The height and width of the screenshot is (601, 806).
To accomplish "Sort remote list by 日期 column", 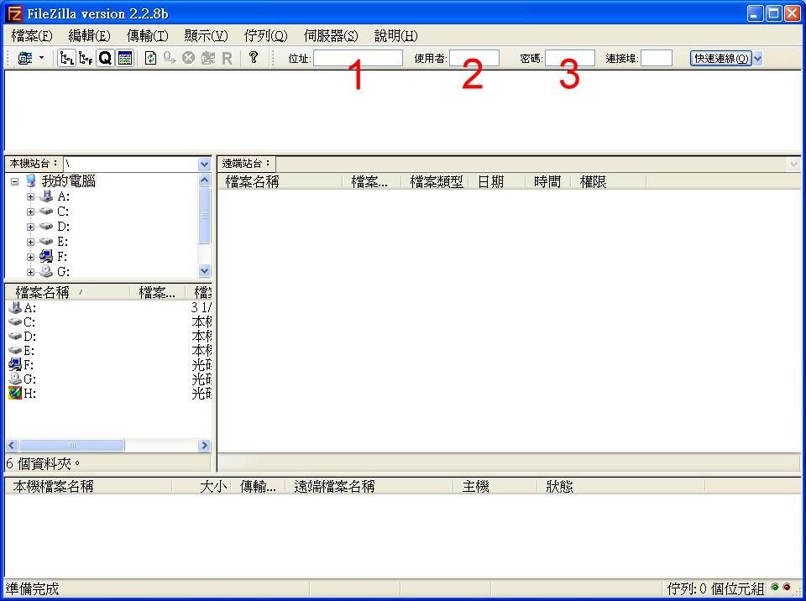I will click(x=498, y=181).
